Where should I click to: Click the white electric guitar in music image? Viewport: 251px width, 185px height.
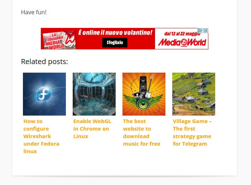[x=149, y=88]
